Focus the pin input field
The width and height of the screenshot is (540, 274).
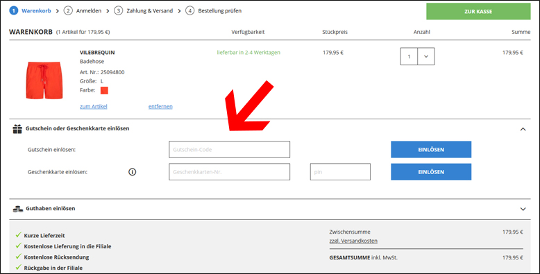pos(340,172)
